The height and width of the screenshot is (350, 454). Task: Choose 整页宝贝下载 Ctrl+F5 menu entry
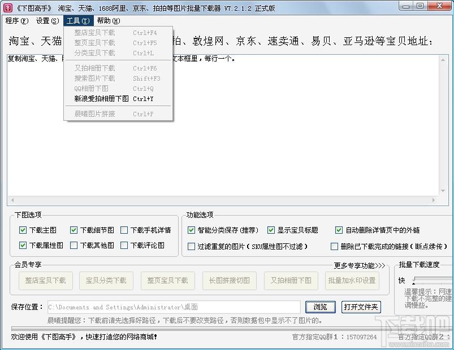[118, 43]
